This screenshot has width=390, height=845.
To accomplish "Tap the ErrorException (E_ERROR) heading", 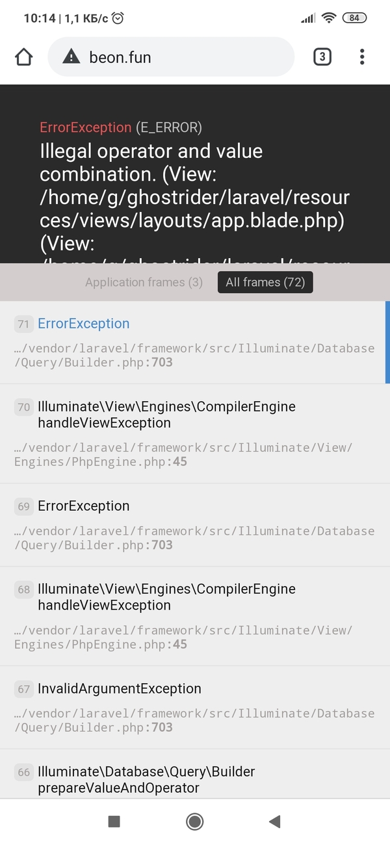I will 121,127.
